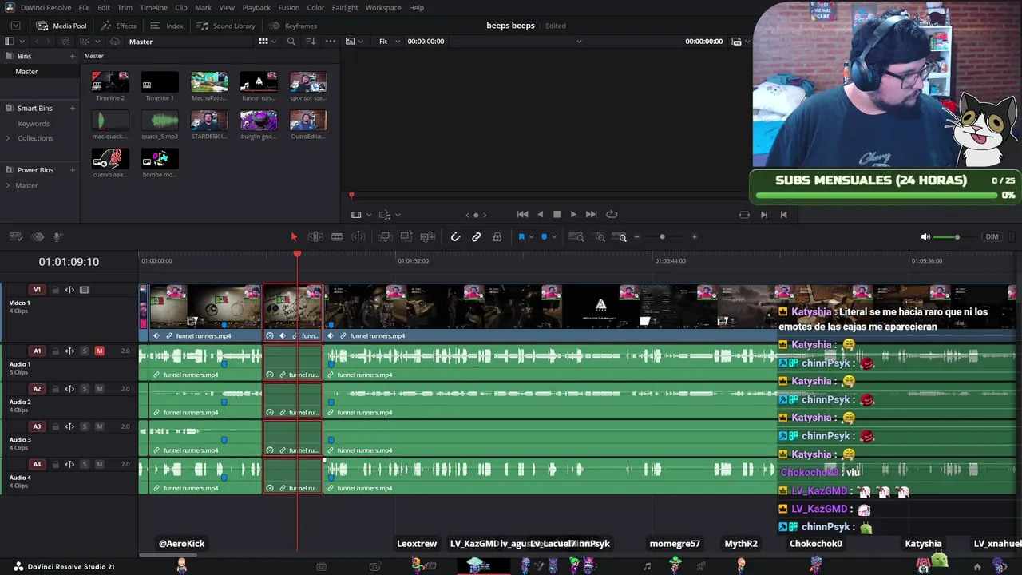Click the DIM audio button
The height and width of the screenshot is (575, 1022).
[x=992, y=237]
